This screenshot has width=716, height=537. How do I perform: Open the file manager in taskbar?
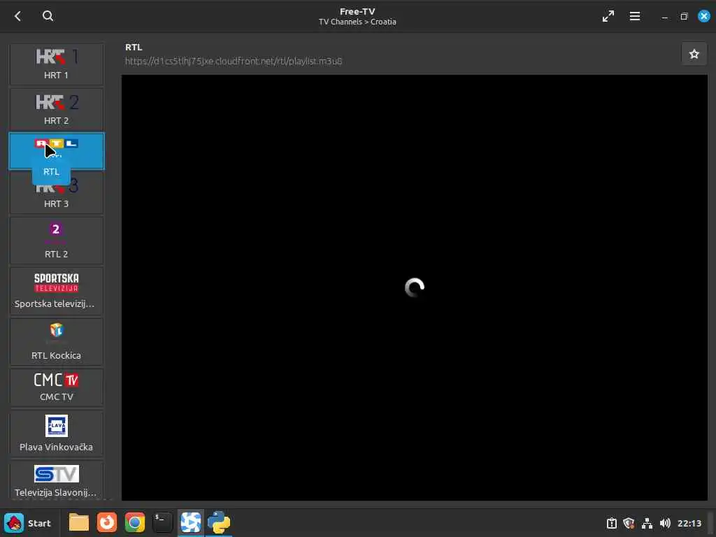pos(78,523)
